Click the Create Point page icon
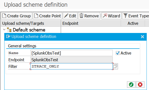The height and width of the screenshot is (90, 149). [x=36, y=16]
